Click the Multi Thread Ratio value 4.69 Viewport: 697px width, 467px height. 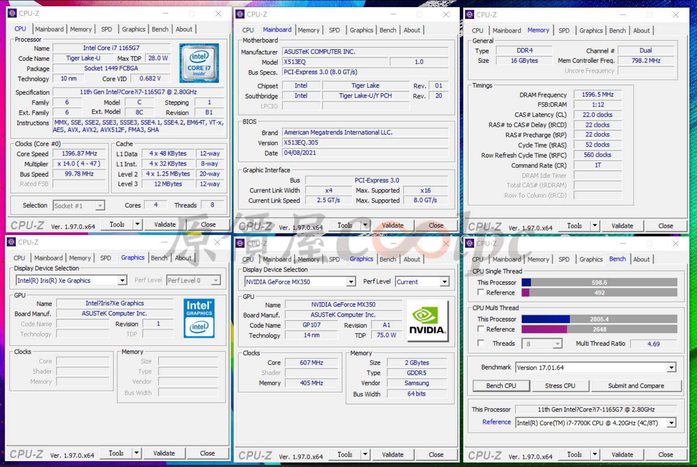point(653,344)
